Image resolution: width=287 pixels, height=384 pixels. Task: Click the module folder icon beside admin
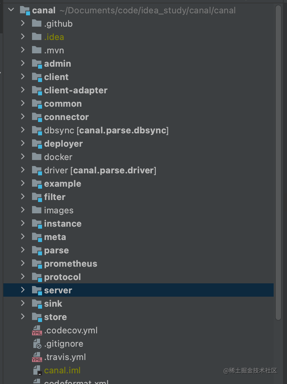click(37, 63)
